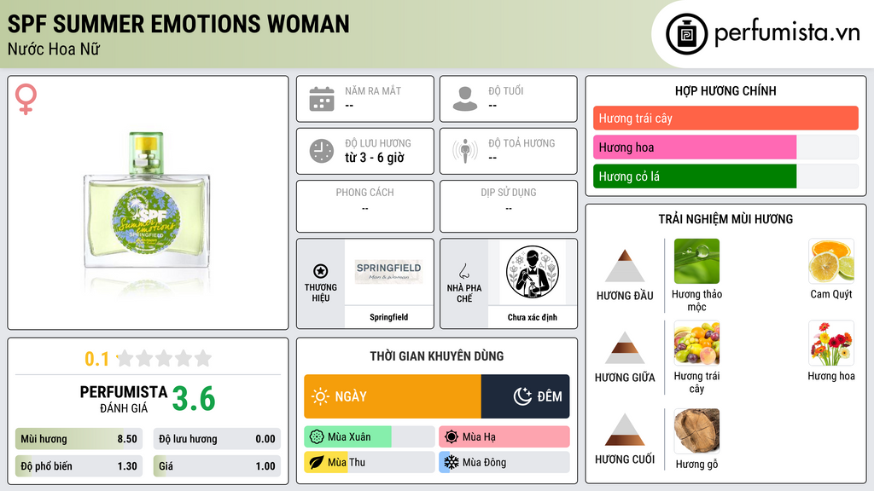Image resolution: width=874 pixels, height=491 pixels.
Task: Click the calendar icon beside Năm ra mắt
Action: [322, 99]
